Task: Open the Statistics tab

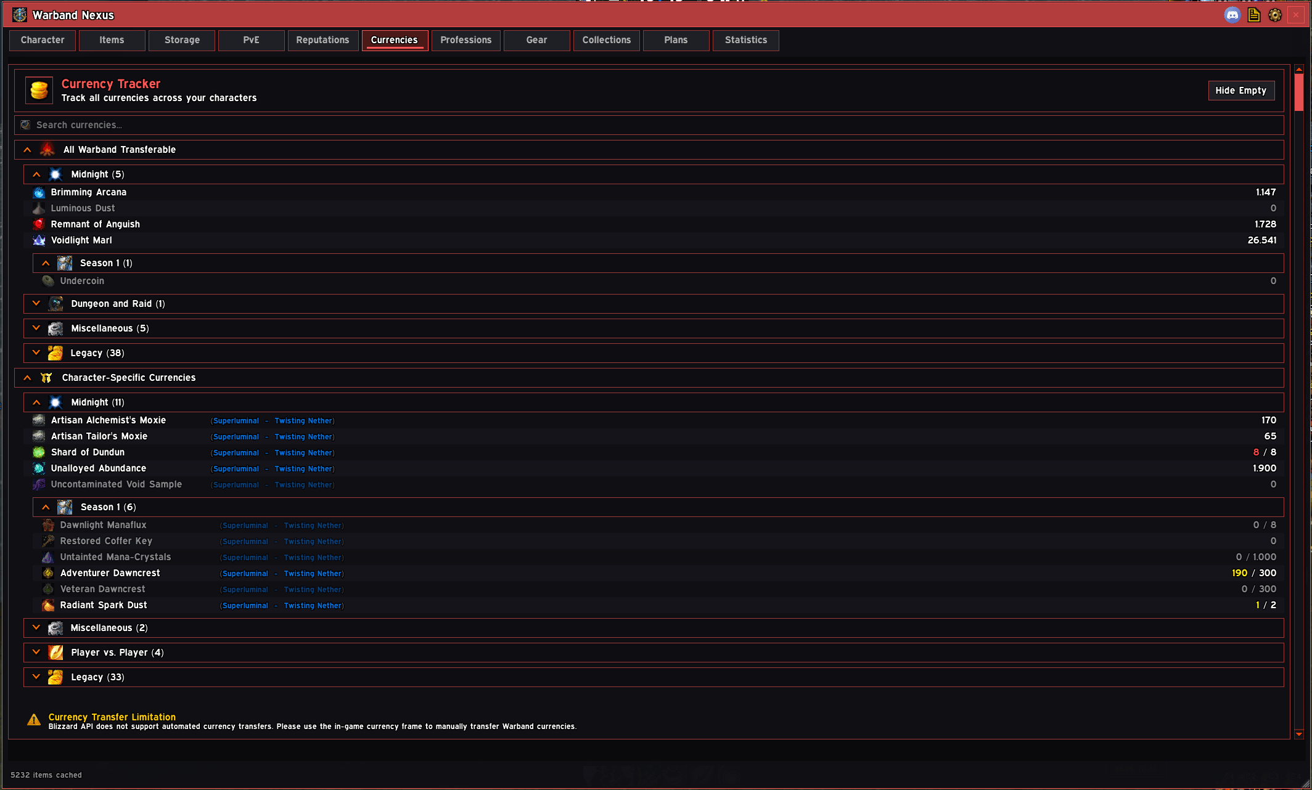Action: (x=746, y=40)
